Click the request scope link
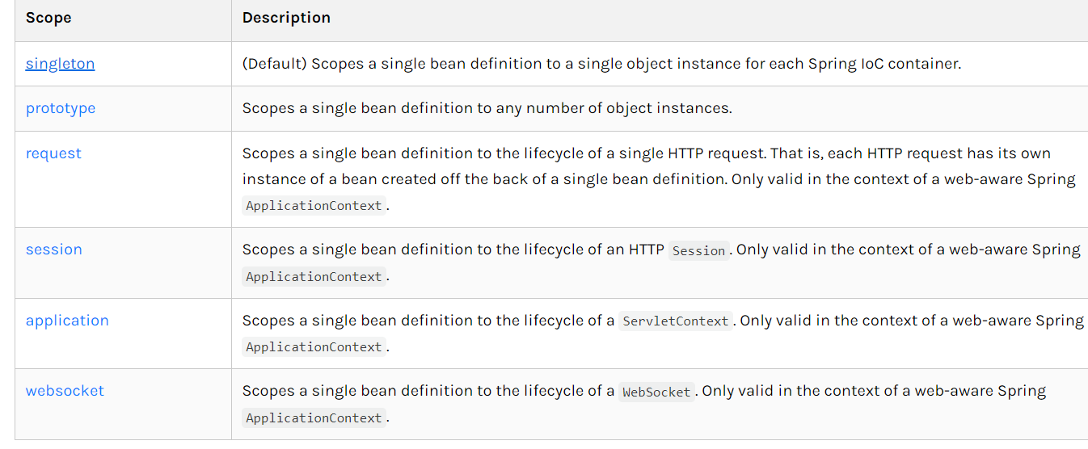Image resolution: width=1088 pixels, height=449 pixels. click(53, 153)
